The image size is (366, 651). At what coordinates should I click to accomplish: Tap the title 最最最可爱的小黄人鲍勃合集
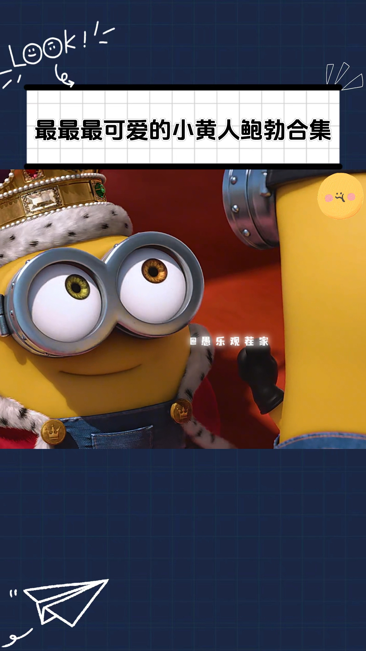[x=183, y=130]
